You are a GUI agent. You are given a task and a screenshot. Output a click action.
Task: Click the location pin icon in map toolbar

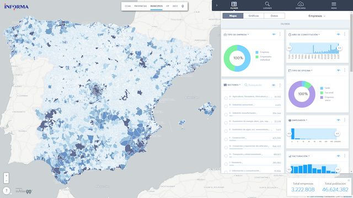(x=183, y=6)
